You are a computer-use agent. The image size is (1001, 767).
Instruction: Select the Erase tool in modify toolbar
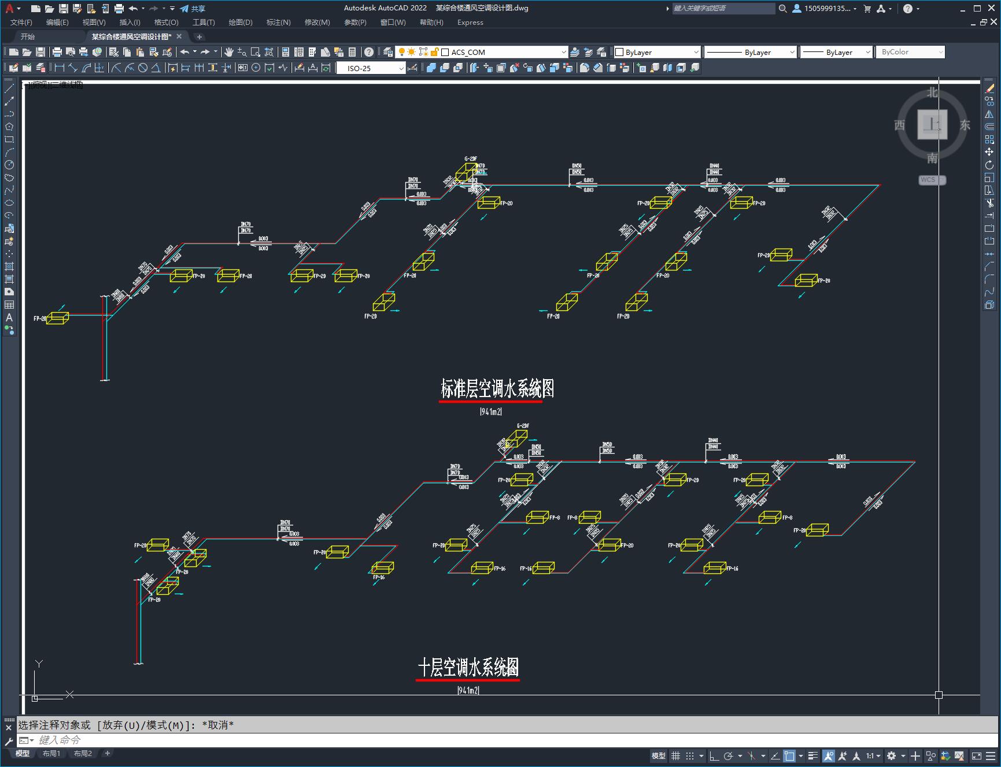click(989, 88)
